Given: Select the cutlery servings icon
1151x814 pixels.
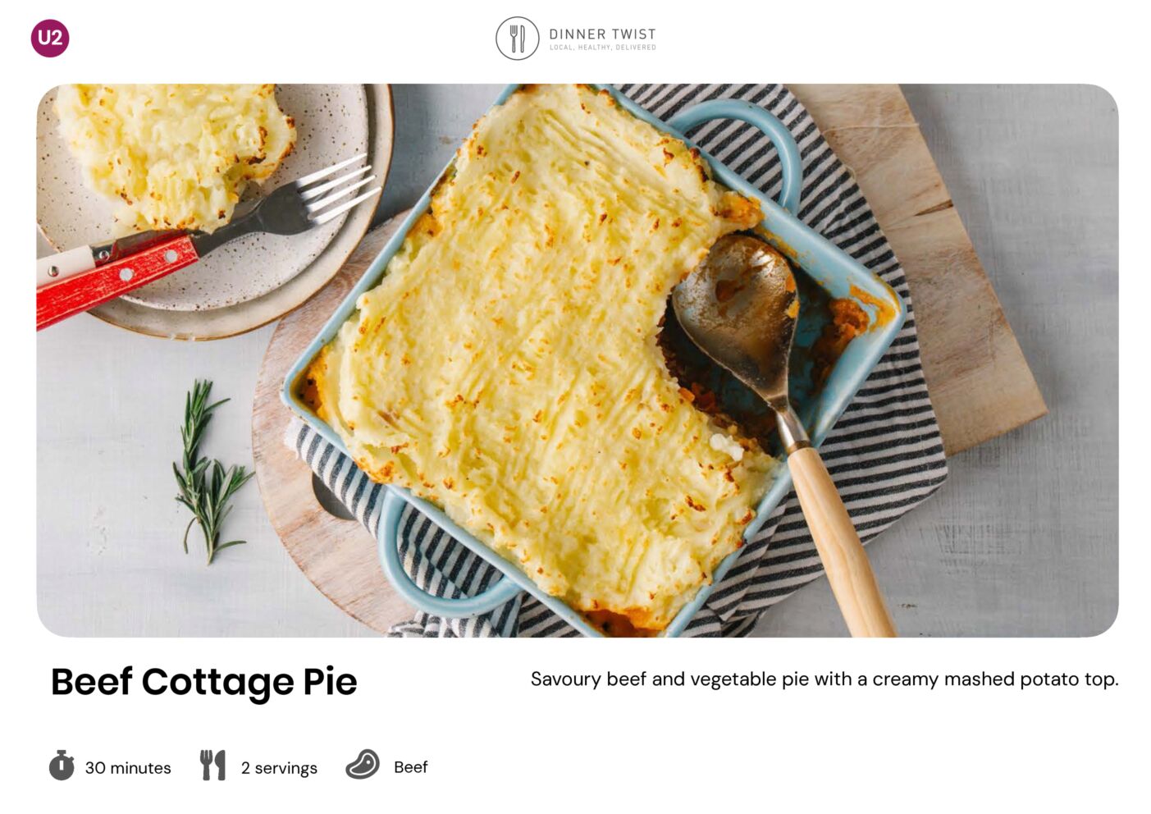Looking at the screenshot, I should coord(212,765).
